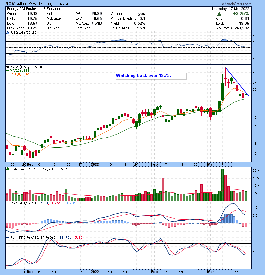Screen dimensions: 265x275
Task: Select the MACD histogram value -0.231
Action: click(70, 203)
